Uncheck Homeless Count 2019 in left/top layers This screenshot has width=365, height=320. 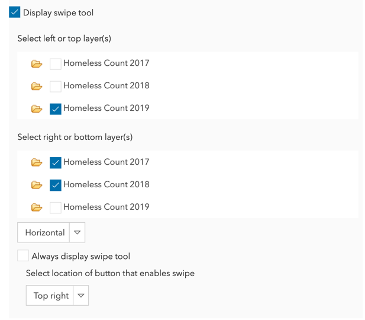pos(56,109)
